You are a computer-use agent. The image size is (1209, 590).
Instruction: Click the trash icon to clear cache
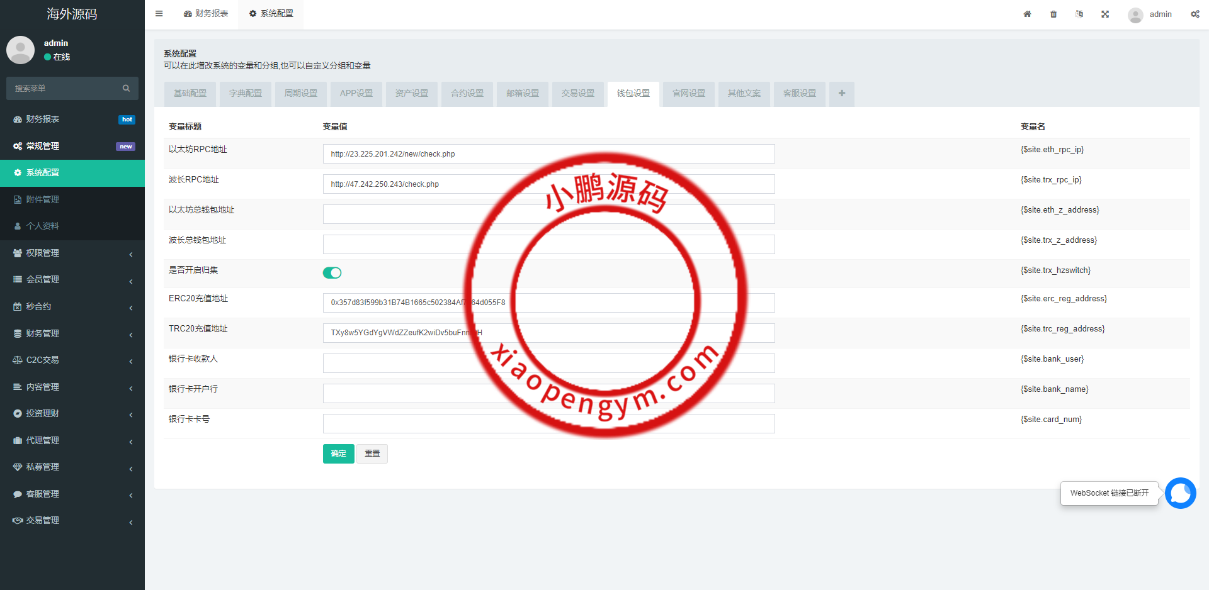pos(1053,14)
